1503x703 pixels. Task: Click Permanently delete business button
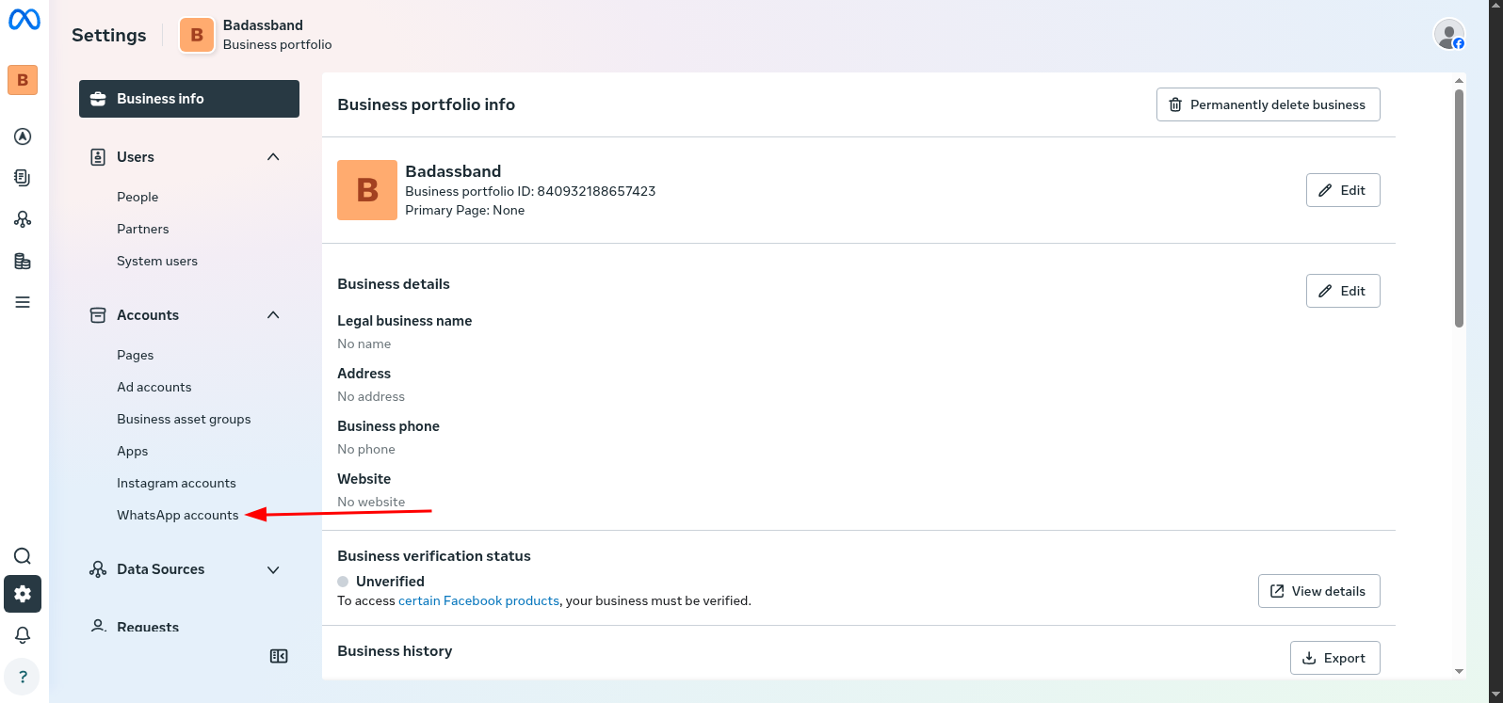[x=1268, y=104]
